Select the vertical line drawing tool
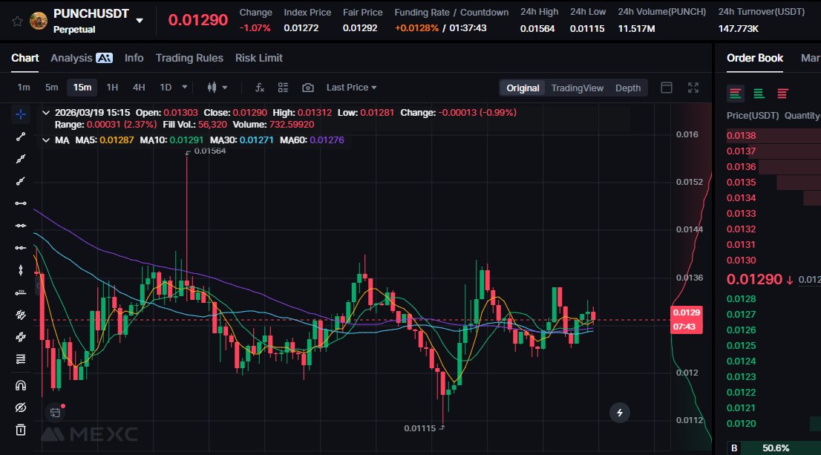Image resolution: width=821 pixels, height=455 pixels. tap(21, 270)
